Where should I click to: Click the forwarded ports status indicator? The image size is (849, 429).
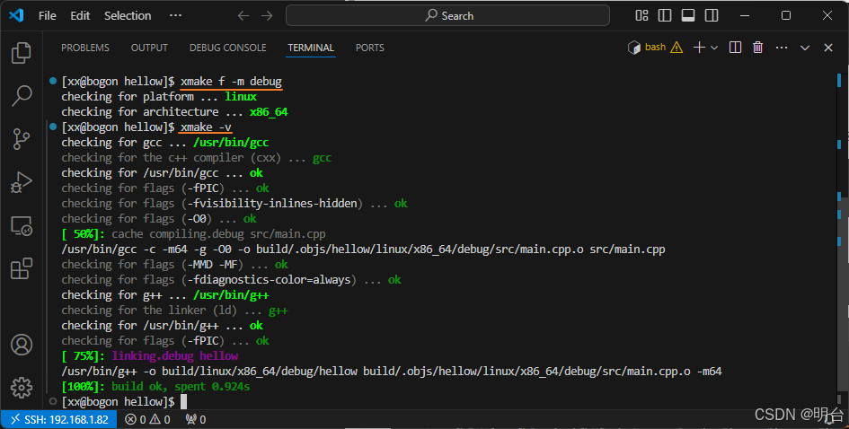pos(196,419)
